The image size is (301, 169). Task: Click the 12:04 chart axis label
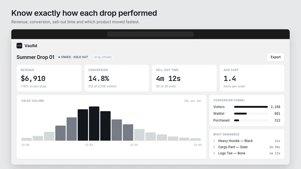(134, 145)
